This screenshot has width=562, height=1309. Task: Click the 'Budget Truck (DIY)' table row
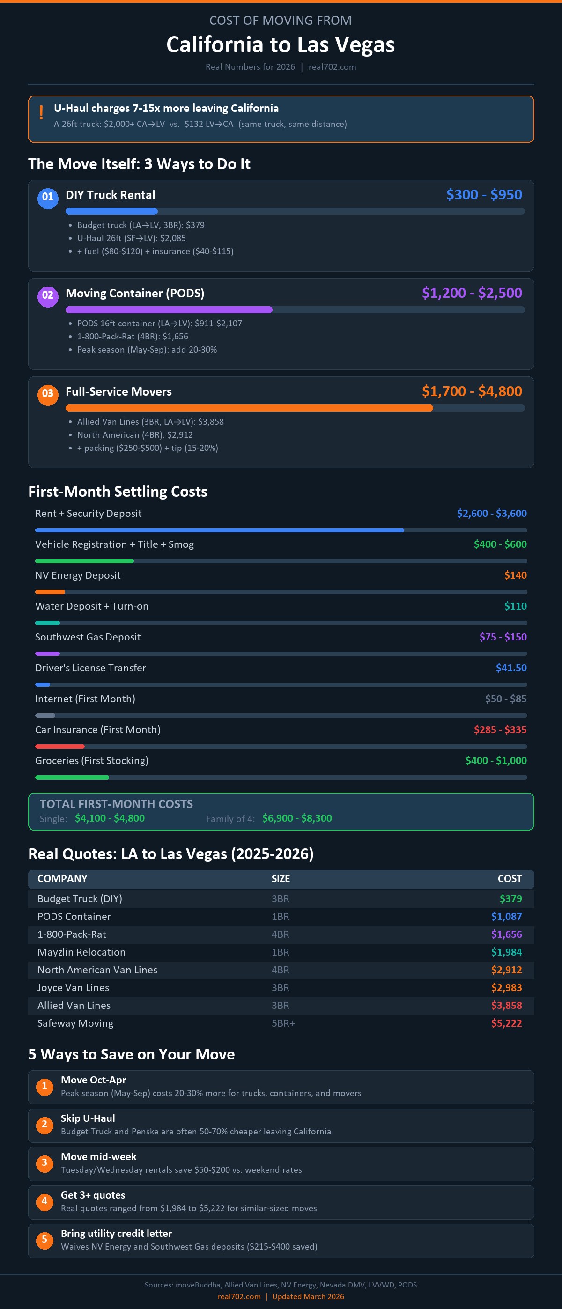coord(281,899)
